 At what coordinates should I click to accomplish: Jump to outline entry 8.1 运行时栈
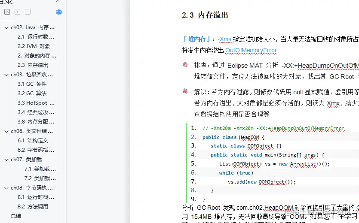click(36, 197)
